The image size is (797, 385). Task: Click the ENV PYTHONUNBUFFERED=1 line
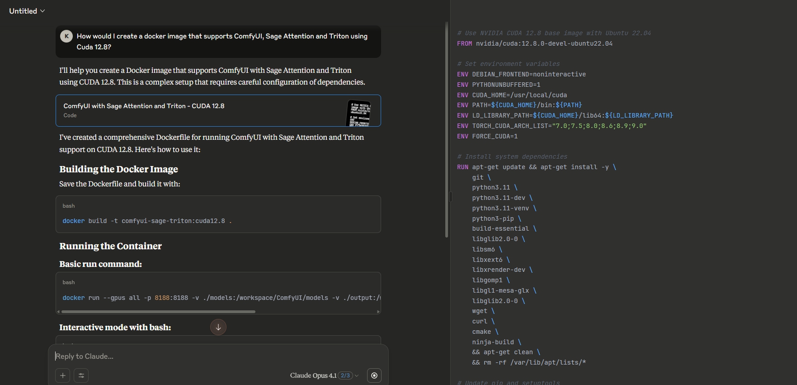[x=499, y=85]
